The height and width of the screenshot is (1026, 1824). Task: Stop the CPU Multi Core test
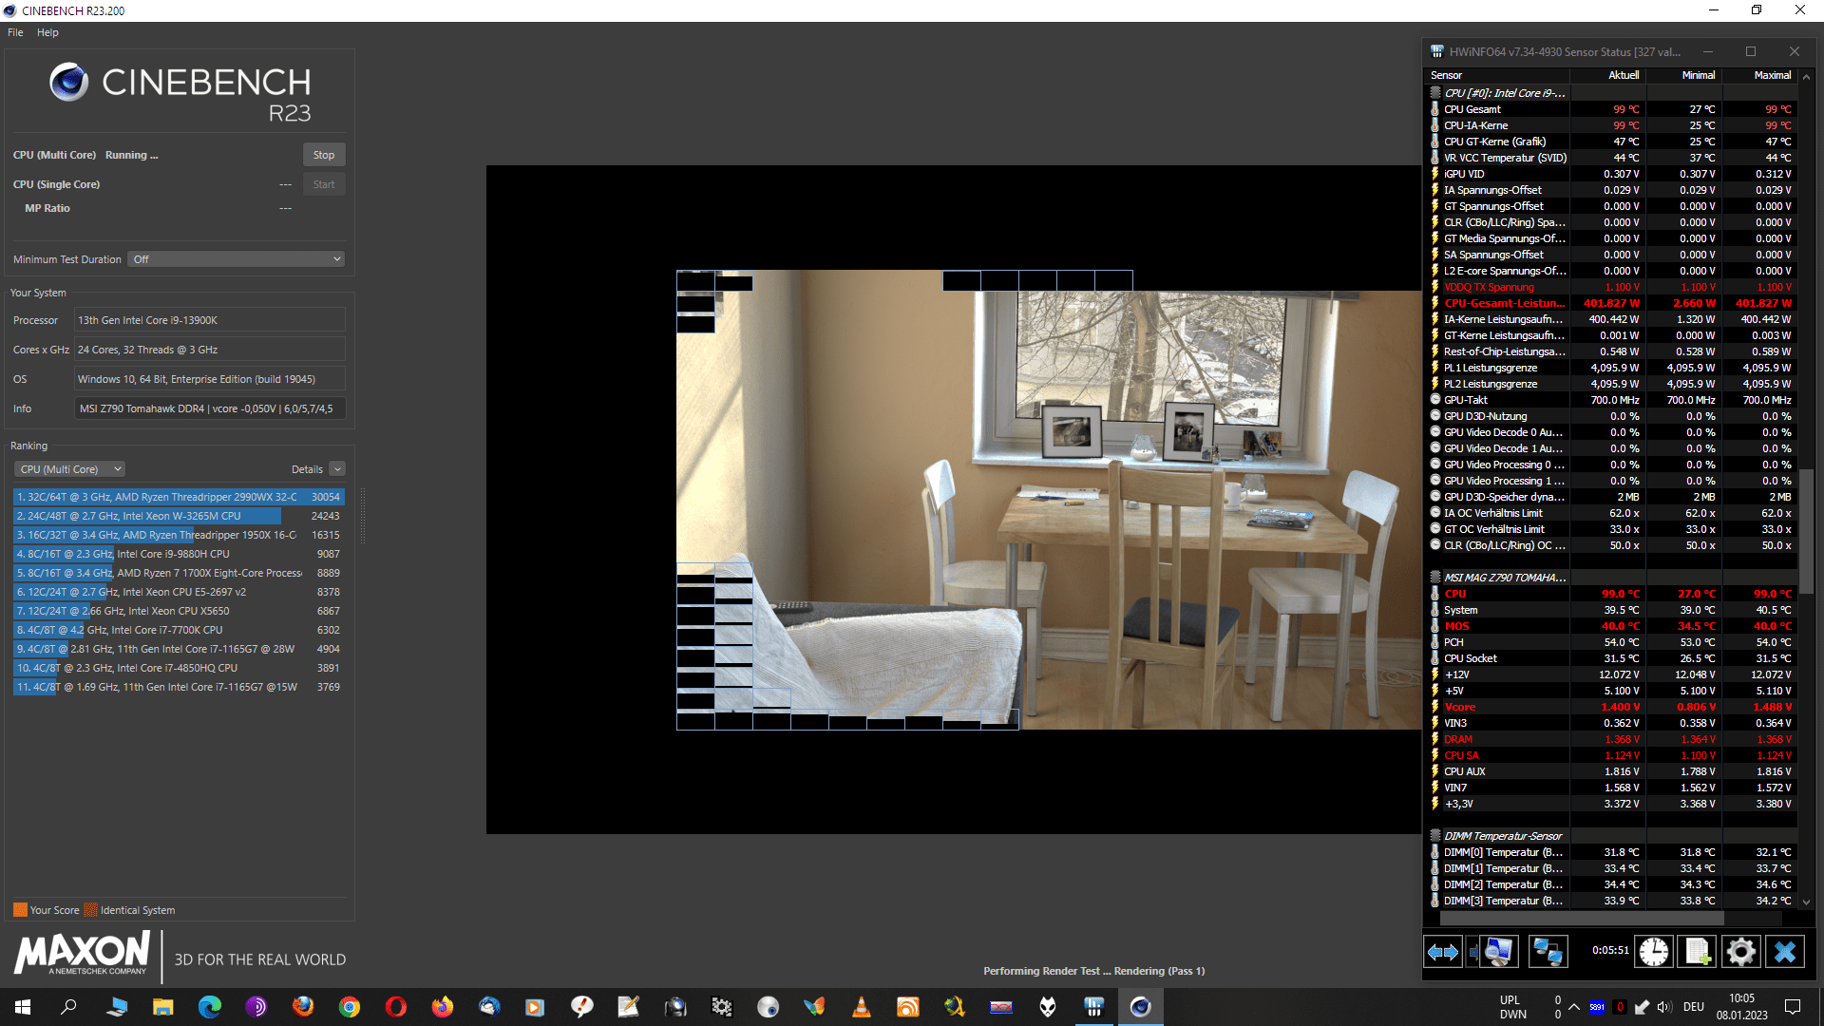pyautogui.click(x=324, y=155)
